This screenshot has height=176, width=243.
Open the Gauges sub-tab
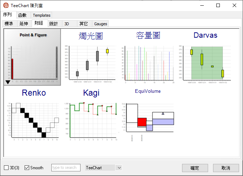point(100,24)
